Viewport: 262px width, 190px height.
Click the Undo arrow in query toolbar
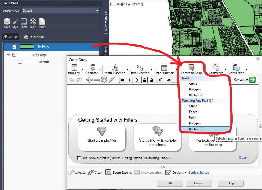[72, 80]
